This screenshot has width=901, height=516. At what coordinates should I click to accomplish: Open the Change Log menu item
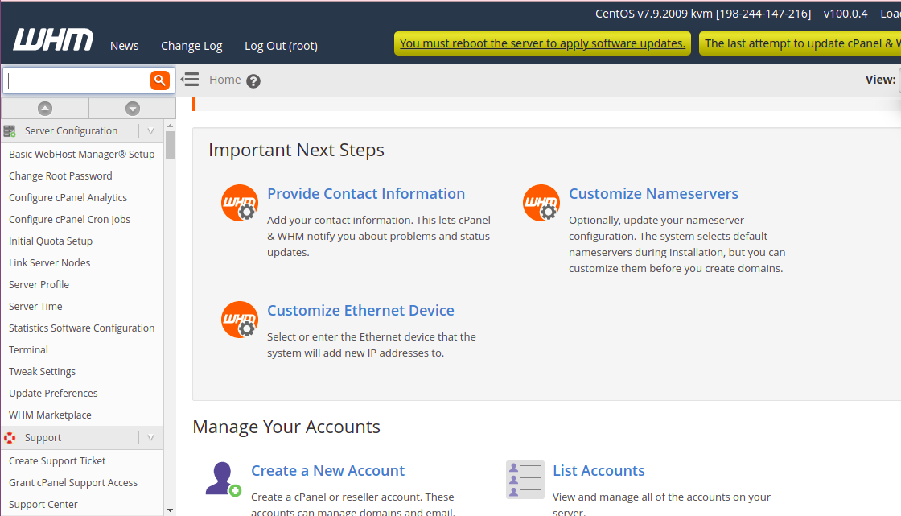point(191,46)
